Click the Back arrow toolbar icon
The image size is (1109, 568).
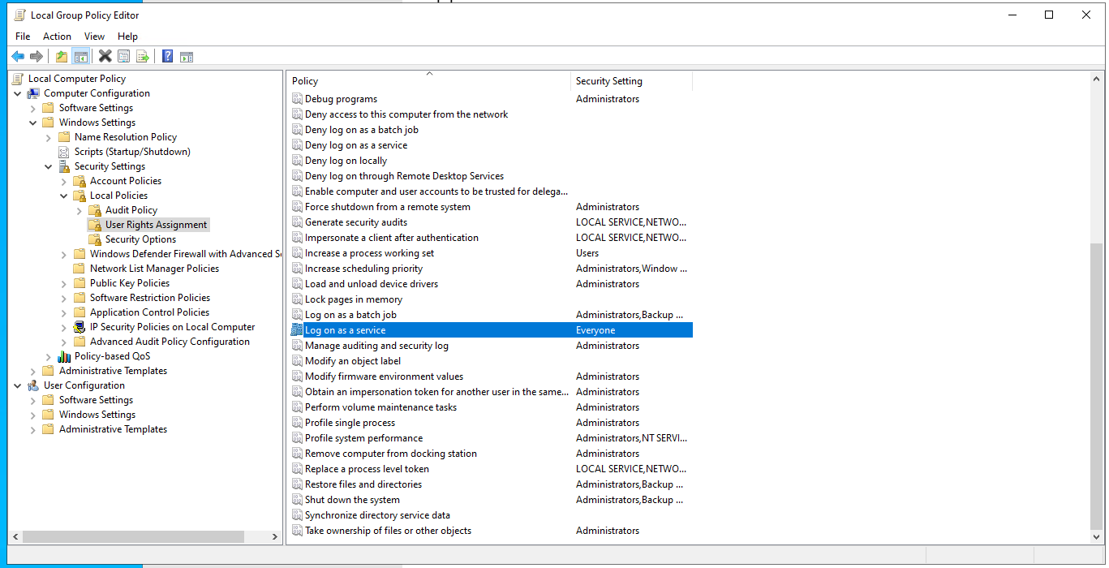18,56
